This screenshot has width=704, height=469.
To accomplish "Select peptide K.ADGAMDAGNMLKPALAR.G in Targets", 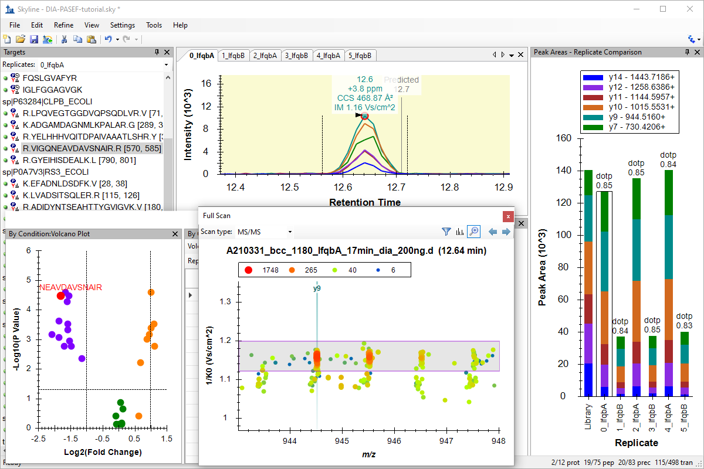I will 92,125.
